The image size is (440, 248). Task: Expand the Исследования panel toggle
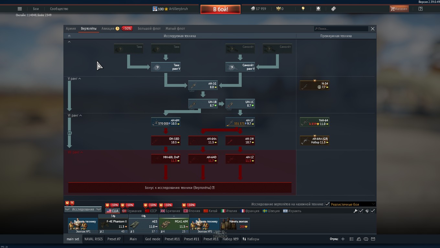pyautogui.click(x=83, y=209)
